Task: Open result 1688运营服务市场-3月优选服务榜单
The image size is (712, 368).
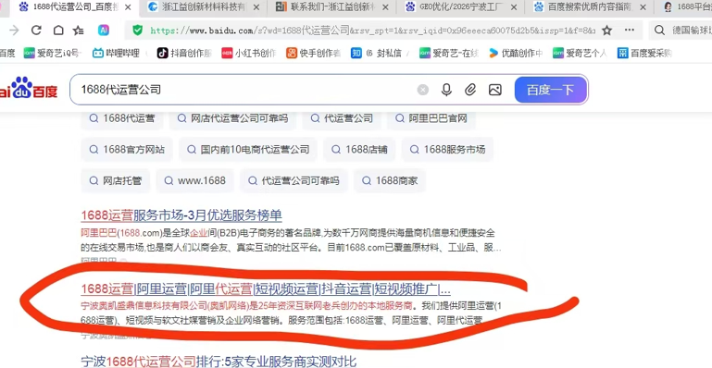Action: coord(181,215)
